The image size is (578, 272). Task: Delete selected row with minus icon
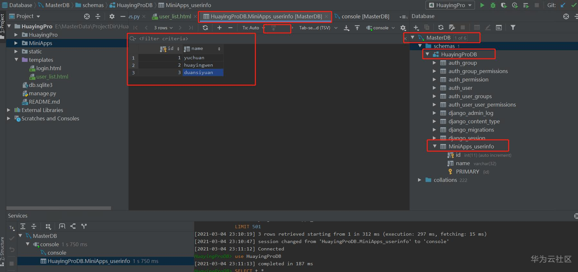click(x=230, y=28)
